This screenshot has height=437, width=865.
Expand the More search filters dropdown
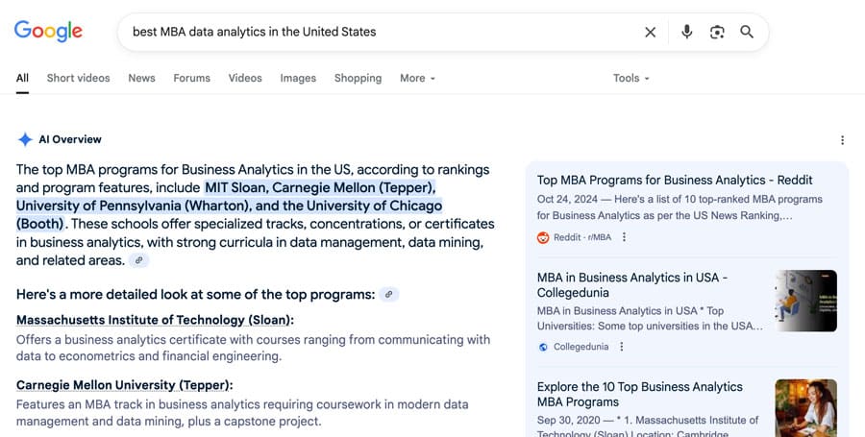(418, 78)
